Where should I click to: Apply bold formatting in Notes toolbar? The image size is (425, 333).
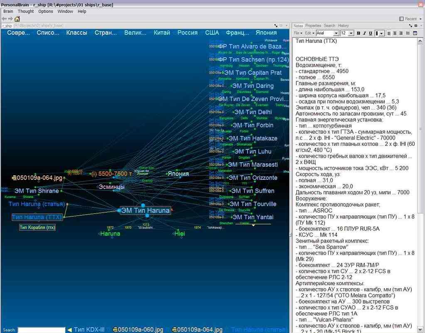coord(359,33)
